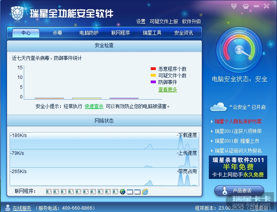Click 软件升级 in the top menu
The image size is (277, 212).
(x=191, y=21)
